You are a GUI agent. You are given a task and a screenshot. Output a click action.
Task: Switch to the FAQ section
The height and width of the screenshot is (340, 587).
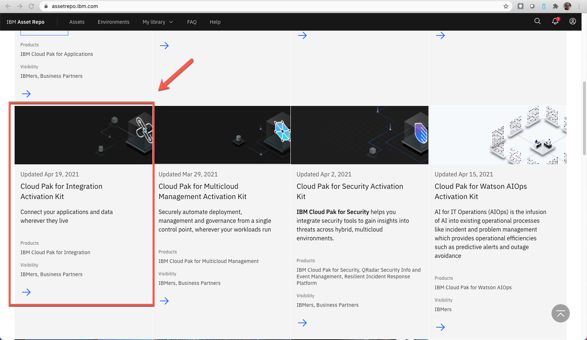(x=192, y=22)
